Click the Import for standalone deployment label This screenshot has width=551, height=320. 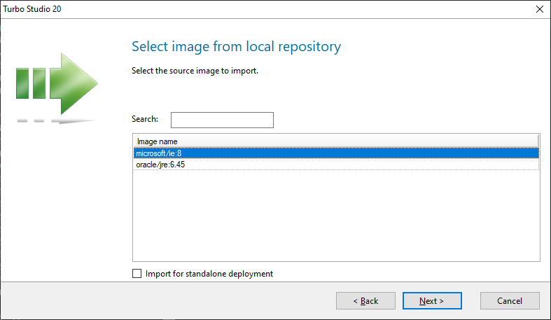coord(209,274)
